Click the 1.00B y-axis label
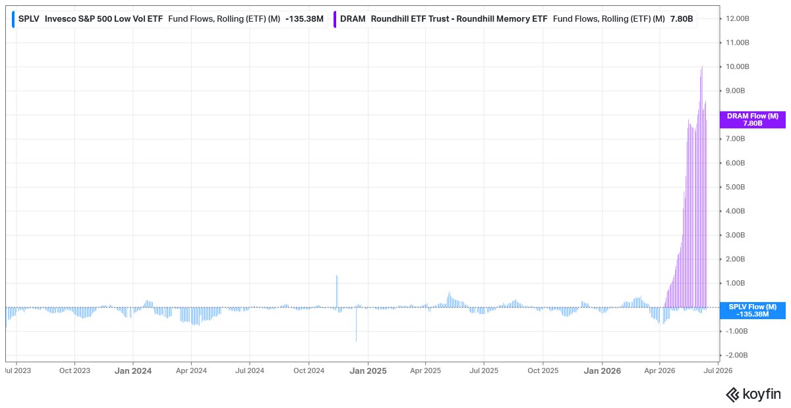The image size is (791, 408). click(x=734, y=283)
